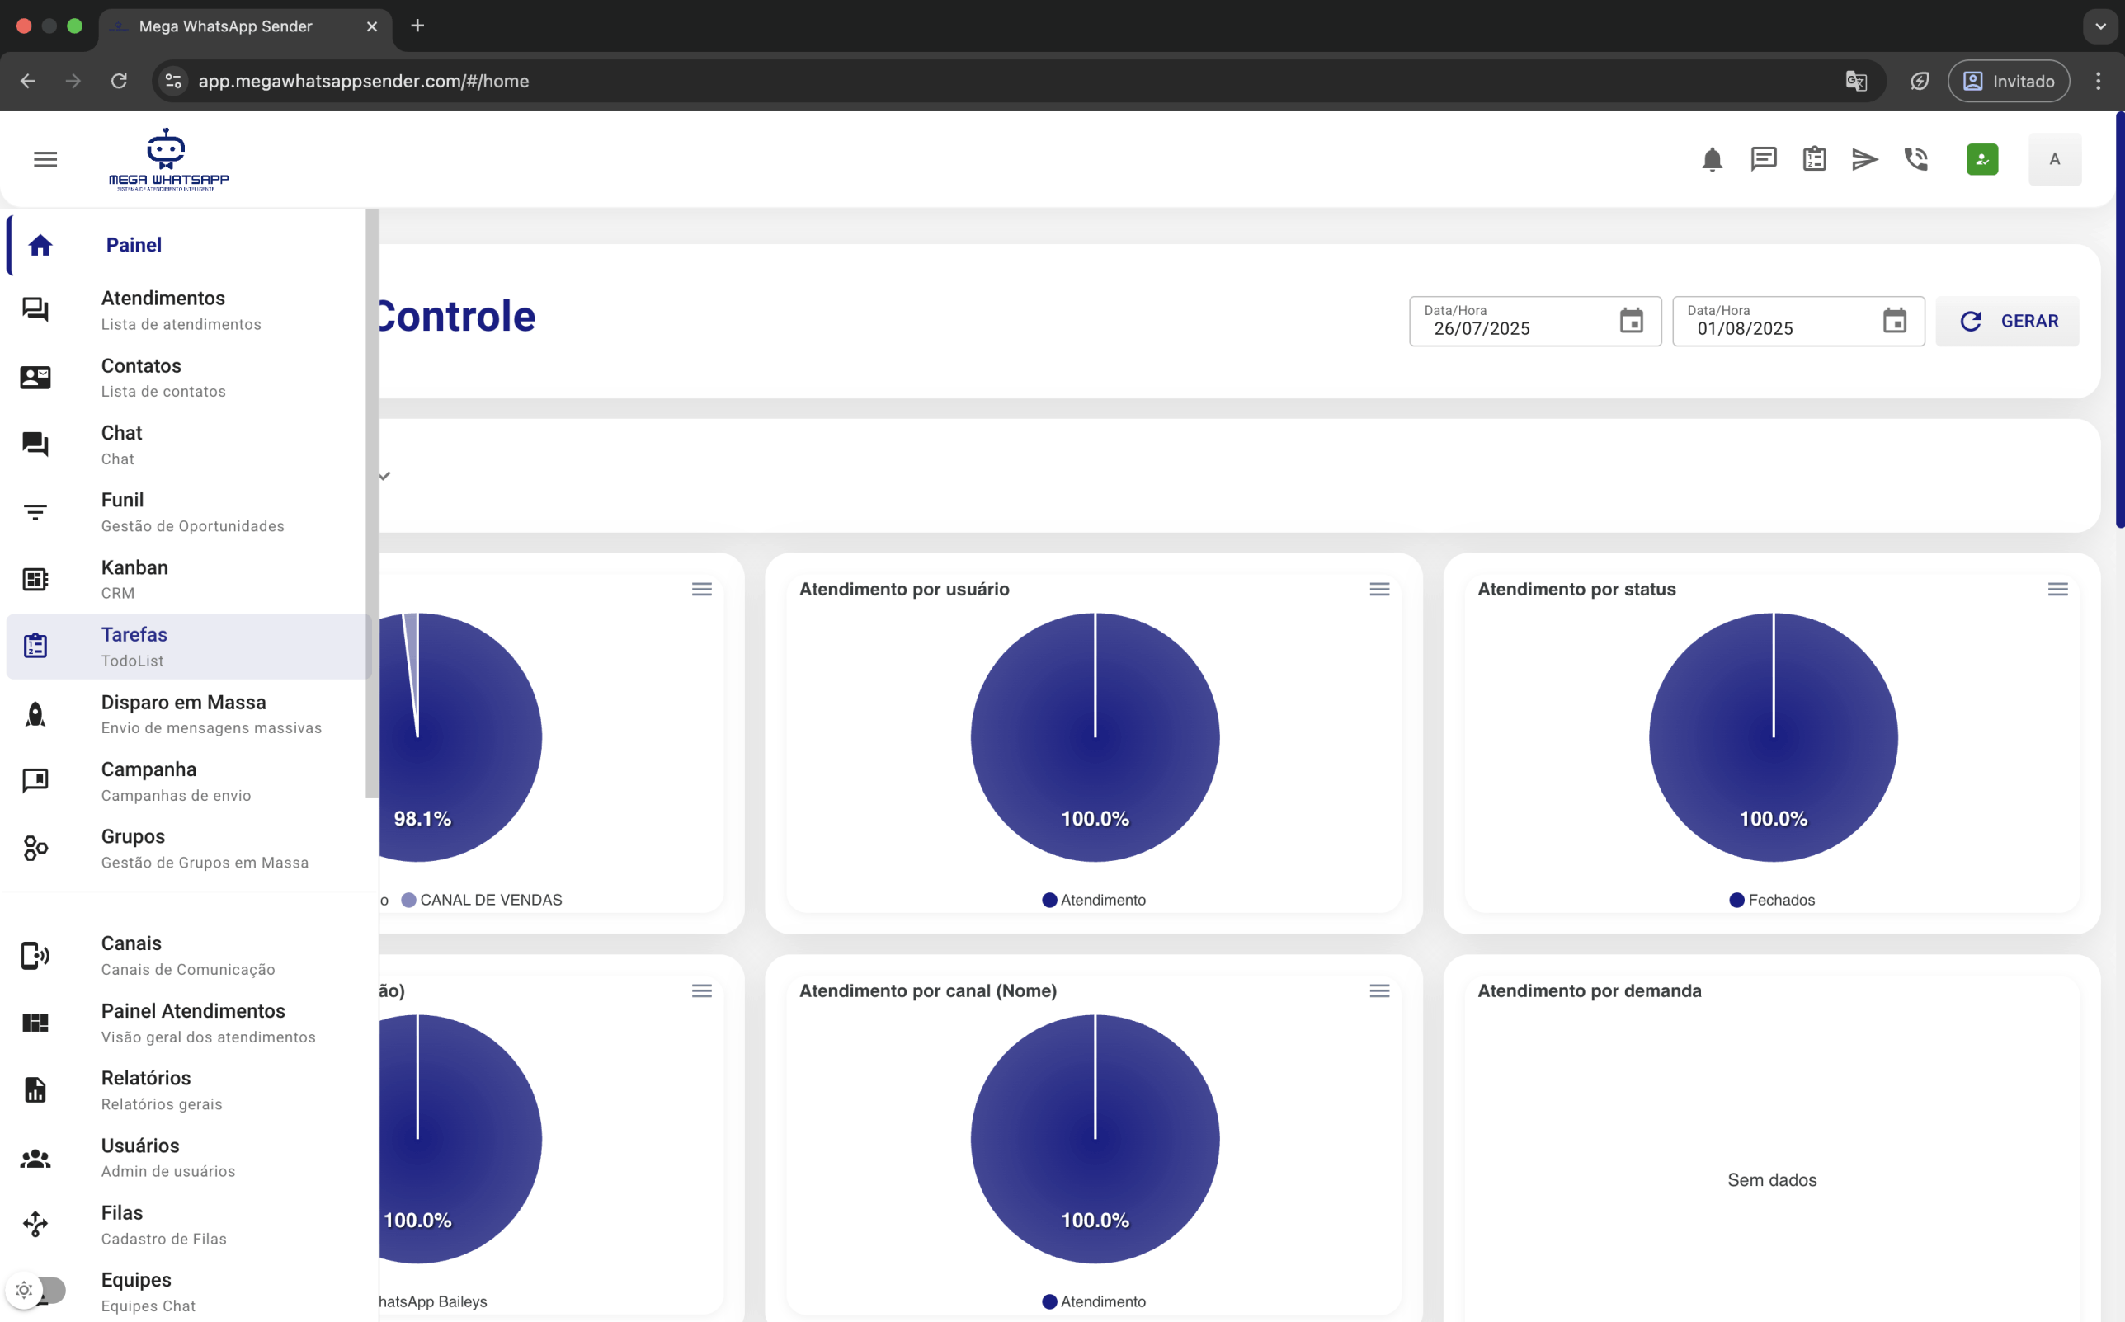Screen dimensions: 2125x1322
Task: Open the Chrome three-dot menu
Action: tap(2098, 81)
